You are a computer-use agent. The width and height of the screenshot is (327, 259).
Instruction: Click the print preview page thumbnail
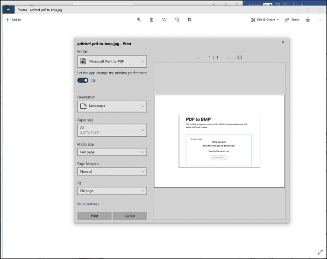click(219, 141)
